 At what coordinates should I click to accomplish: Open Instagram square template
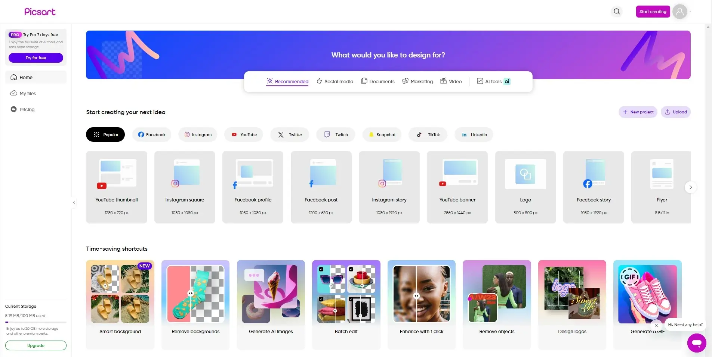point(185,187)
